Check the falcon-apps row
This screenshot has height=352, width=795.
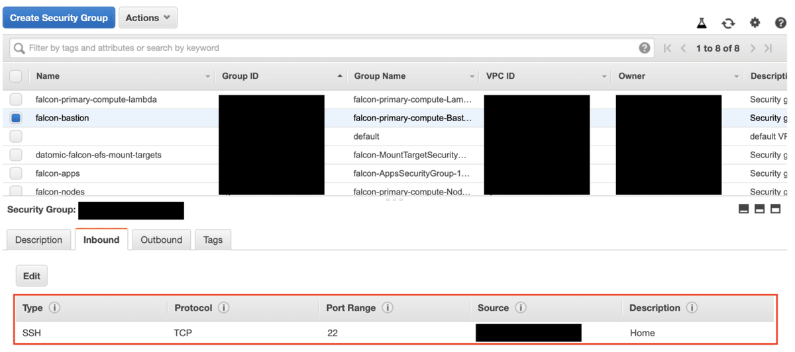click(16, 173)
